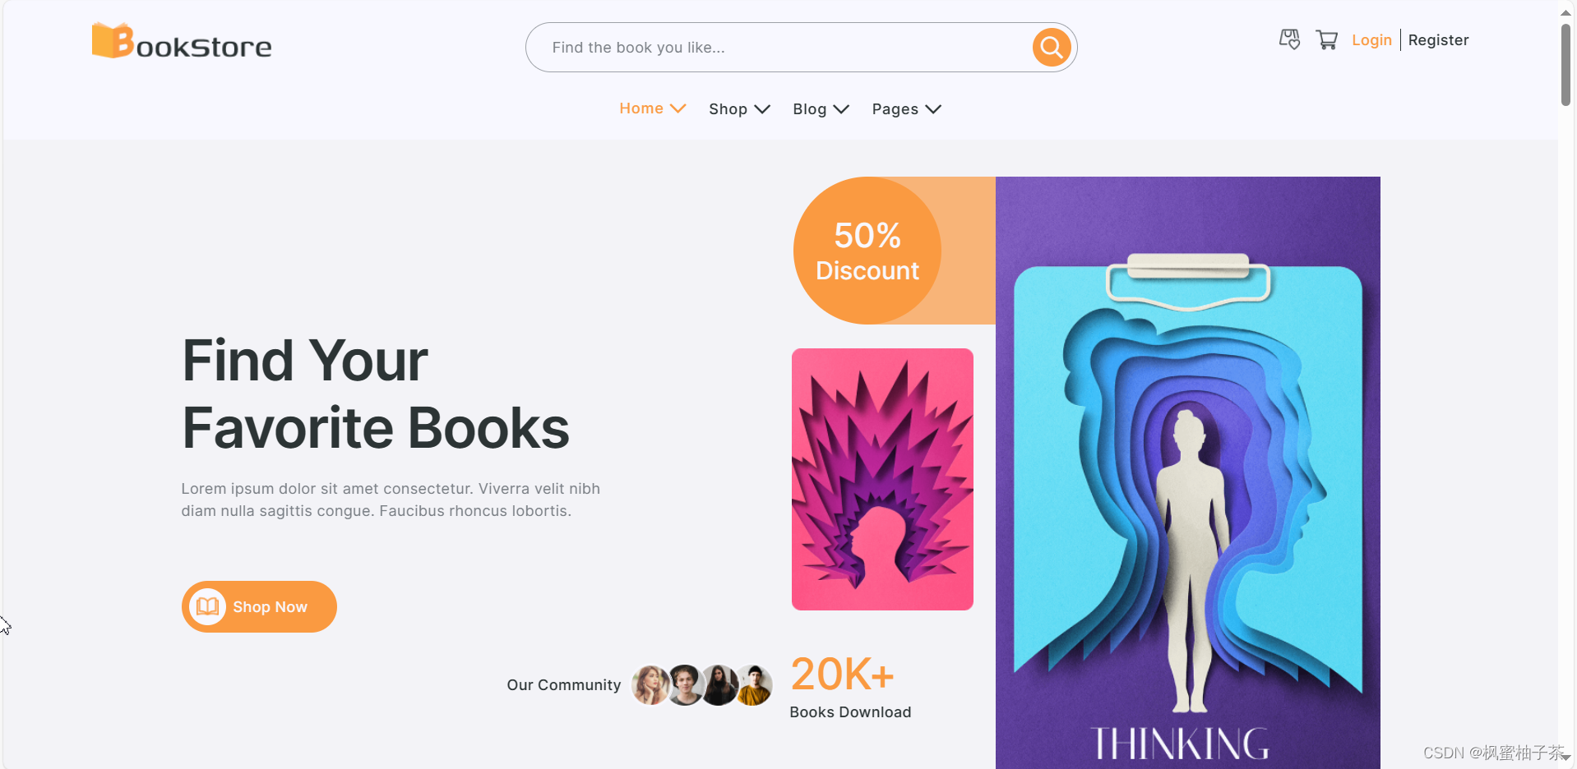Open the Shop menu item
The height and width of the screenshot is (769, 1577).
pyautogui.click(x=728, y=109)
